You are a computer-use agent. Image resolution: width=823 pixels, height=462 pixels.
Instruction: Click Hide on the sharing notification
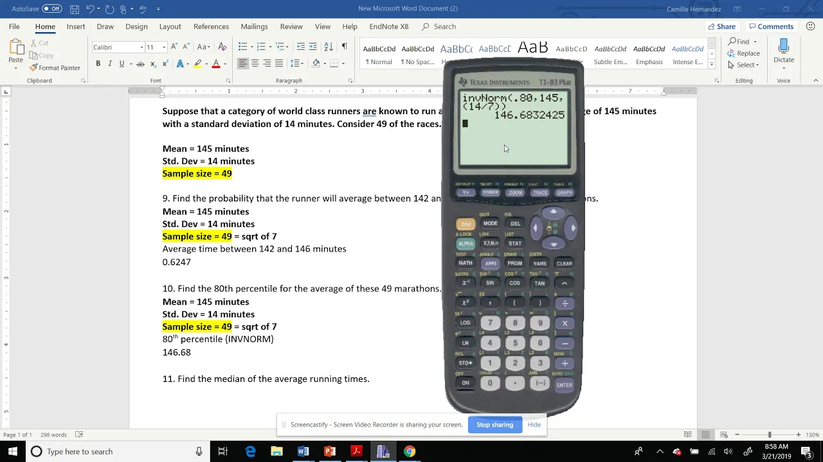click(534, 425)
